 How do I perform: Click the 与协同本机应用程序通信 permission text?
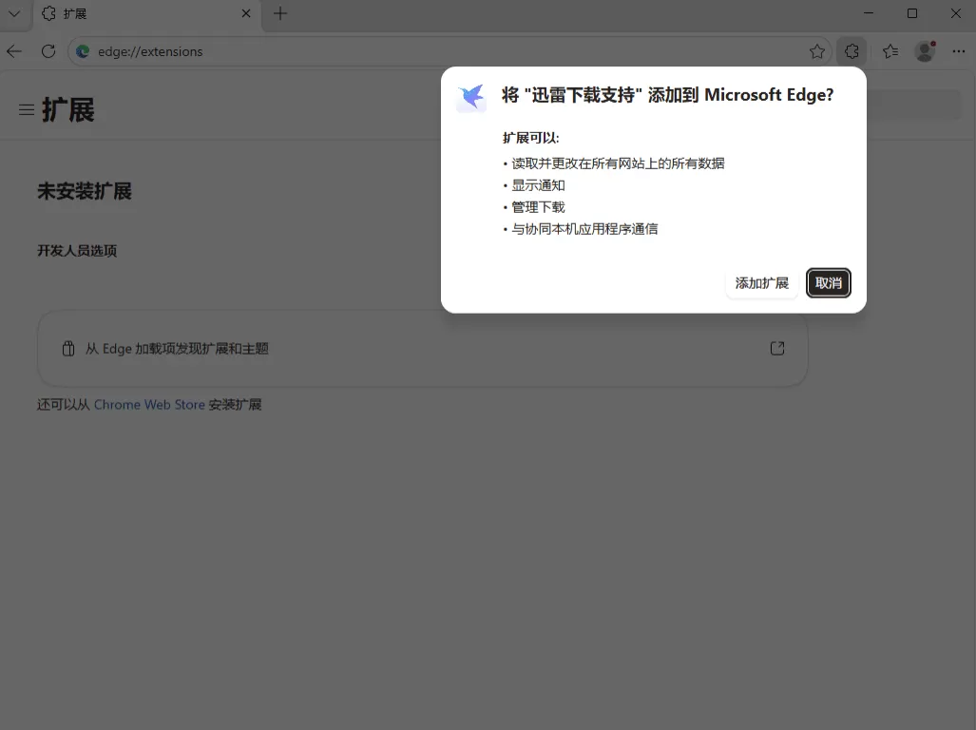(584, 229)
